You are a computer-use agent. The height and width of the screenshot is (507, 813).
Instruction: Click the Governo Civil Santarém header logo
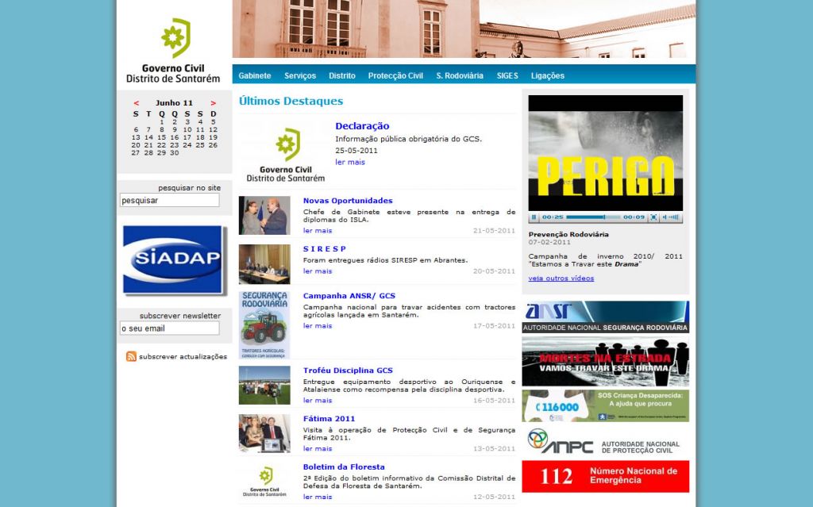(x=173, y=51)
